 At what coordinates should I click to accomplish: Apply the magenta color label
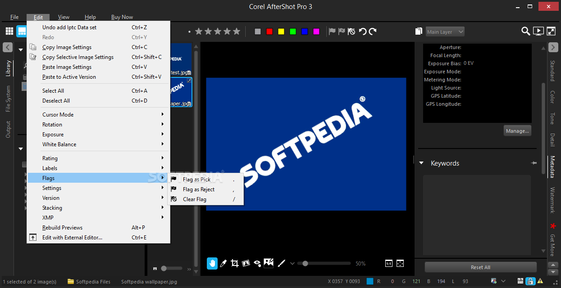tap(316, 31)
